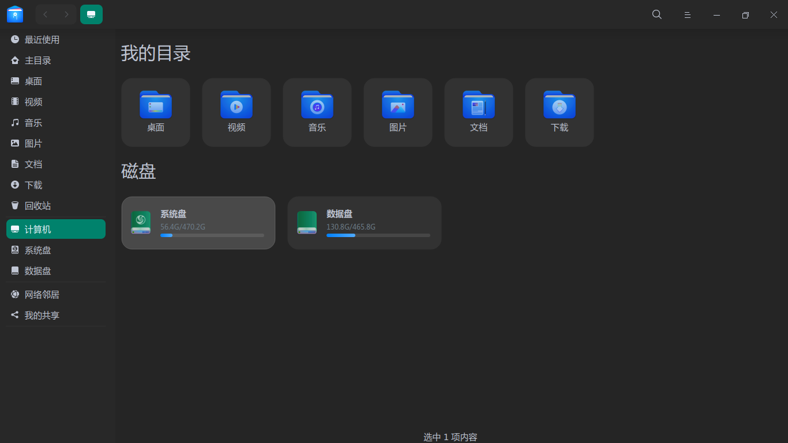Open the 桌面 folder in 我的目录
This screenshot has height=443, width=788.
click(156, 106)
